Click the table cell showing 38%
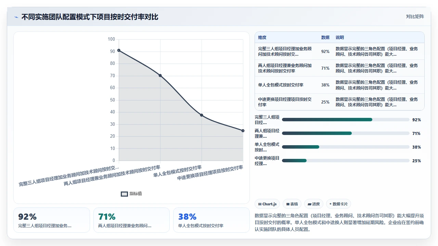 click(325, 85)
